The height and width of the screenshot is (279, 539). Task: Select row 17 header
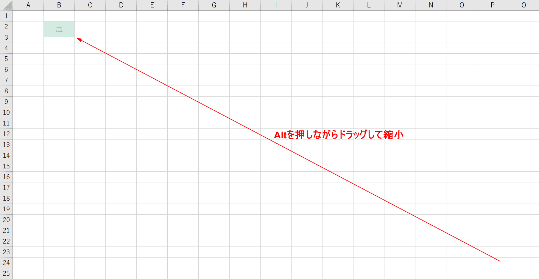point(6,188)
